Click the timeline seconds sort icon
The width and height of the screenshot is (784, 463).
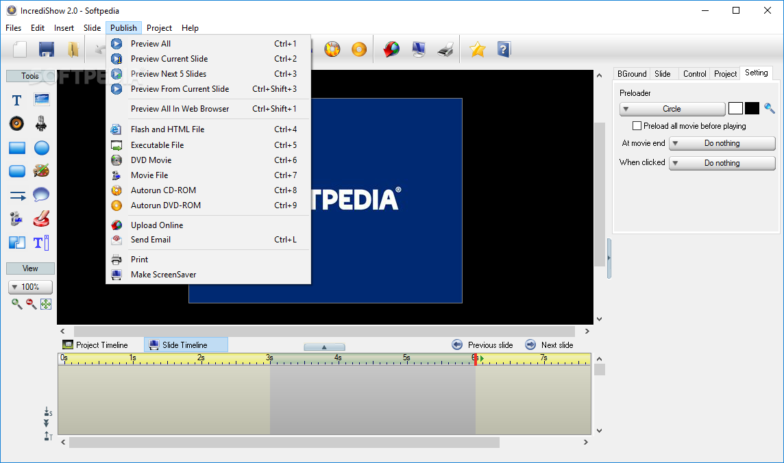(x=48, y=412)
